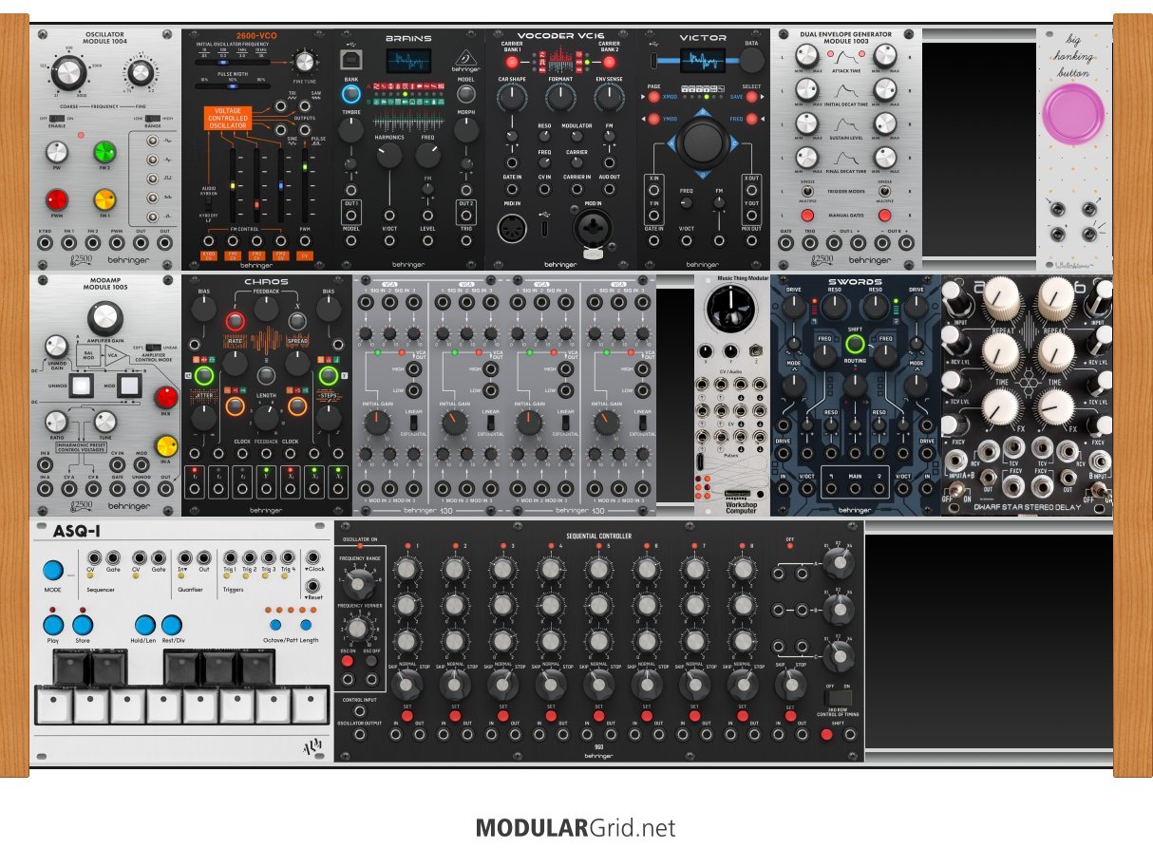
Task: Click the XMOD page button on Victor
Action: pos(652,97)
